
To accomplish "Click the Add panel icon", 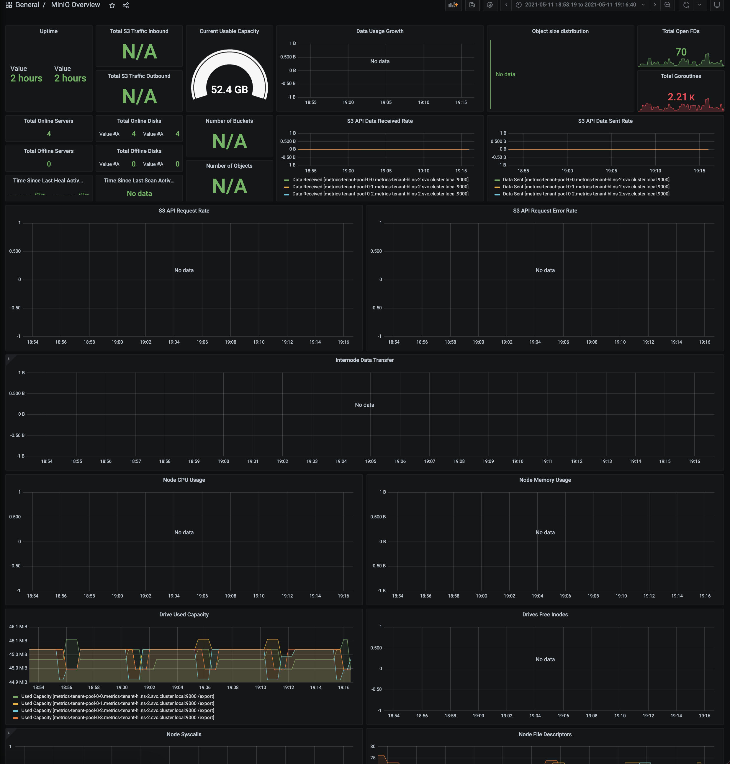I will tap(453, 5).
